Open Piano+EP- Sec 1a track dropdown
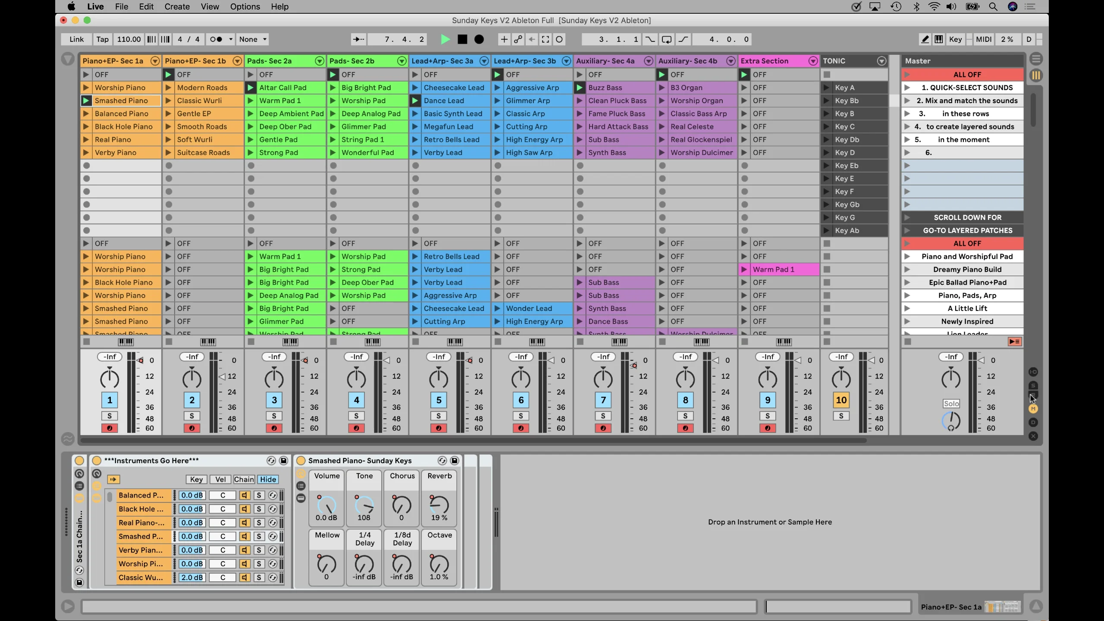Screen dimensions: 1104x621 point(155,61)
